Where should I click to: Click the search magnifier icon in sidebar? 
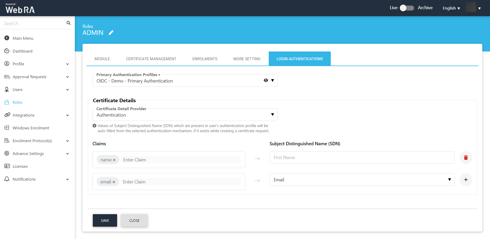(68, 23)
